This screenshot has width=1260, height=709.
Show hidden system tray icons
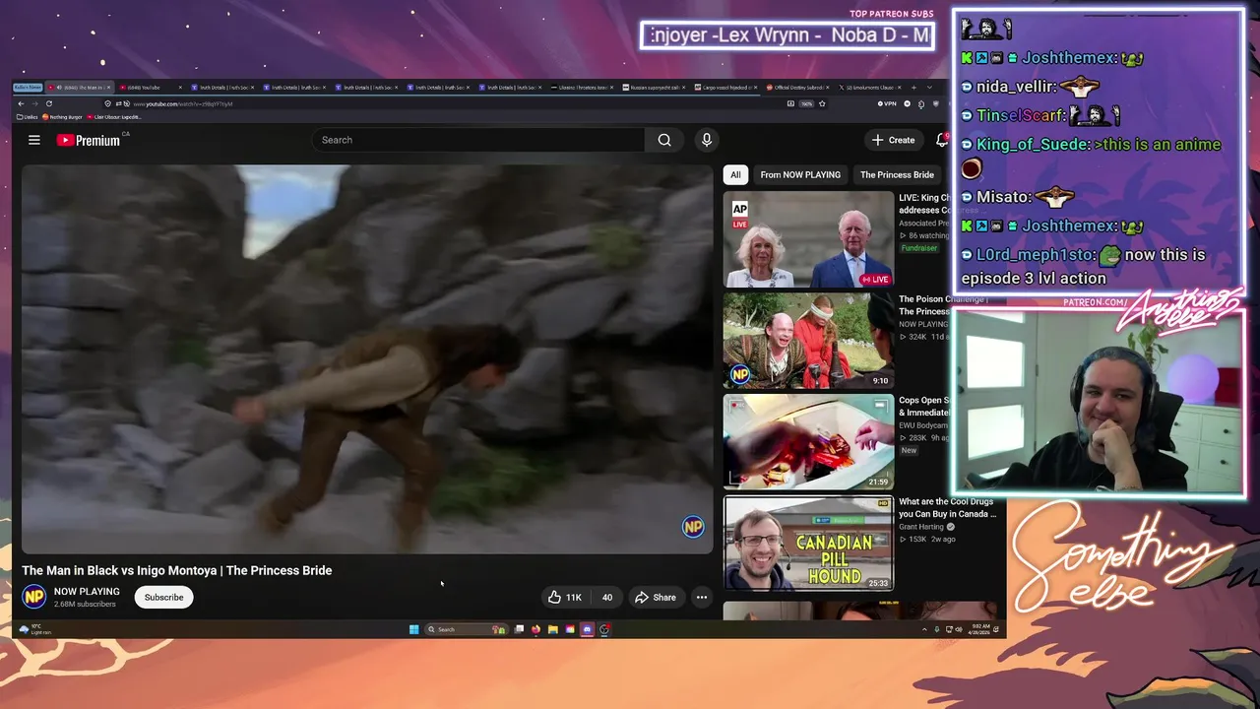924,629
